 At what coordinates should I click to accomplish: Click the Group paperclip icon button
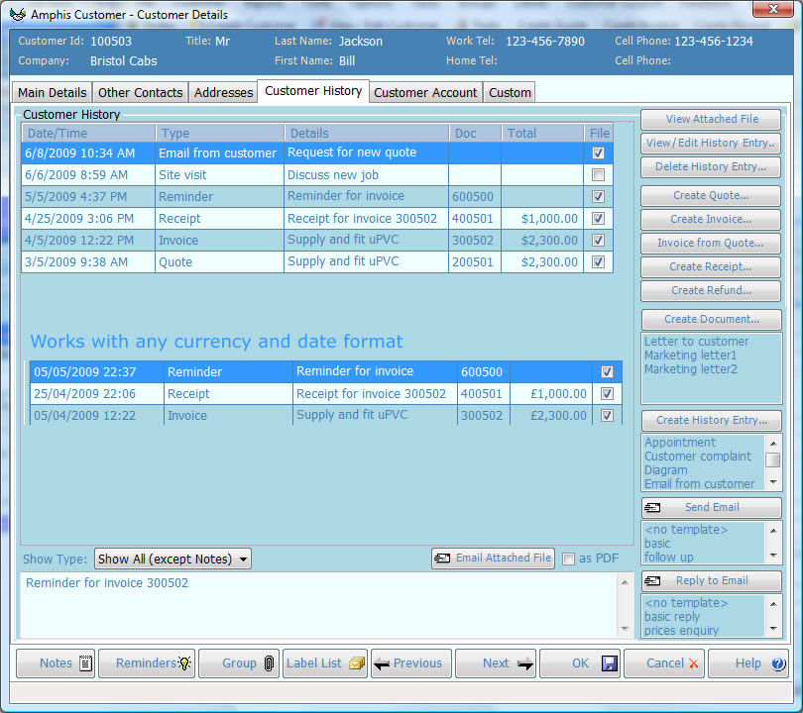tap(239, 663)
